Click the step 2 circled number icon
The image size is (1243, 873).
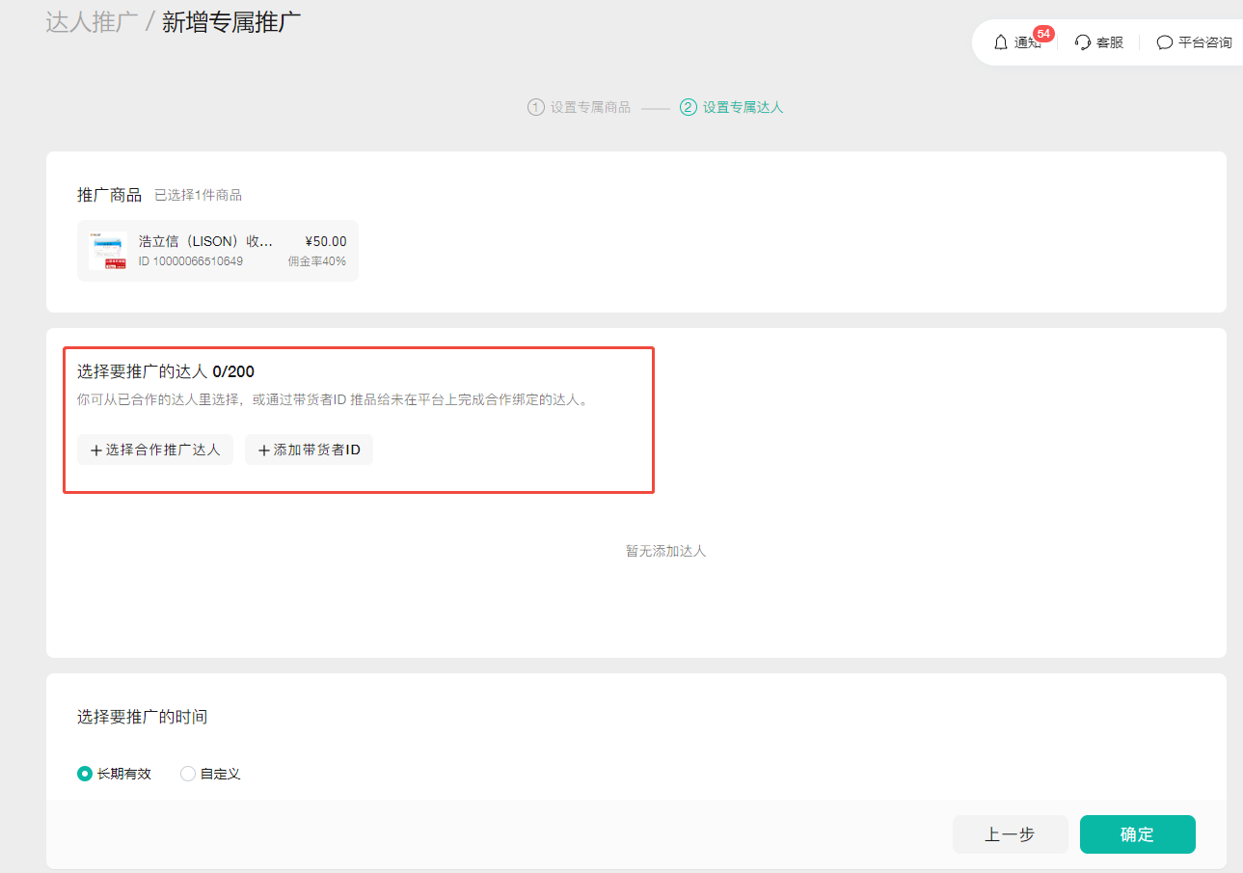tap(689, 107)
